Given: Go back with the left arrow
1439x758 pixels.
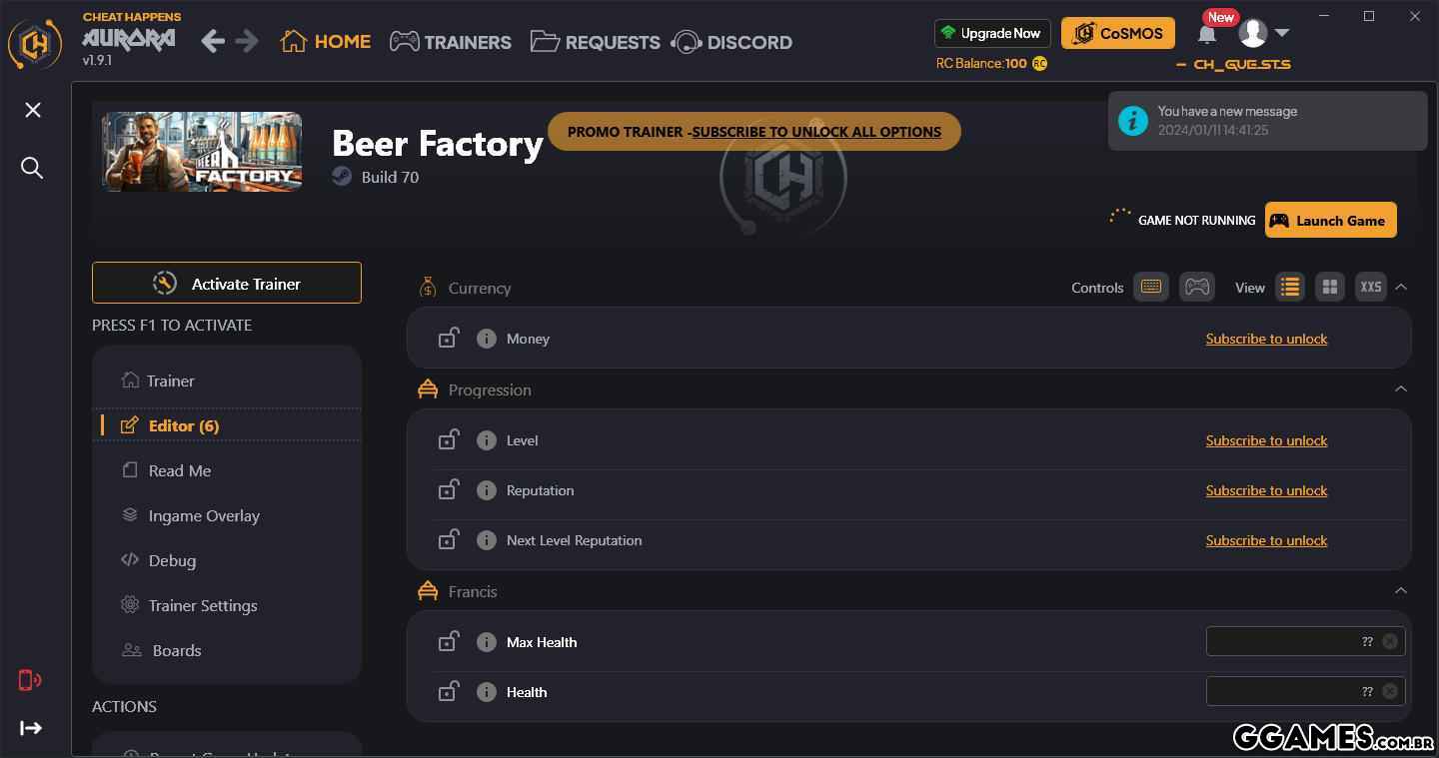Looking at the screenshot, I should tap(212, 41).
